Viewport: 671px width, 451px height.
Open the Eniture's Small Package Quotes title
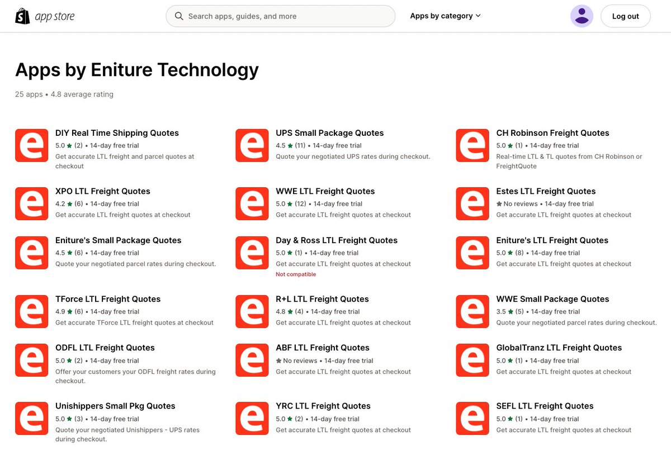pos(119,240)
